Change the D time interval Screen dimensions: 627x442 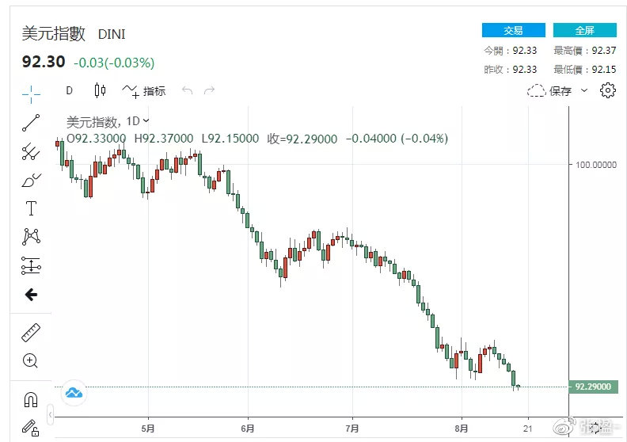[69, 90]
